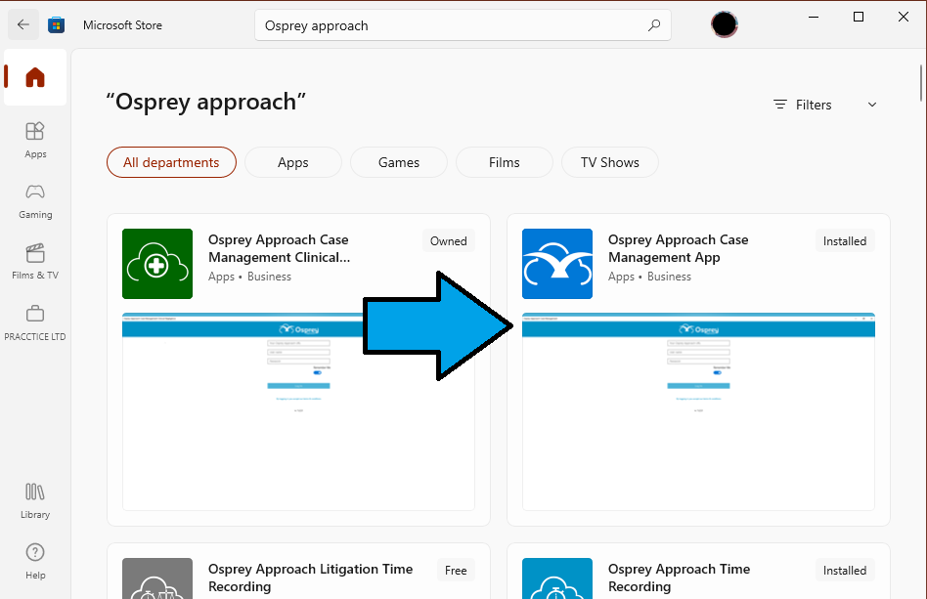927x599 pixels.
Task: Open the PRACCTICE LTD section
Action: [x=35, y=323]
